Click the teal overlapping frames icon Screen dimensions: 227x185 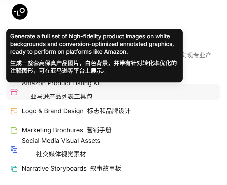14,168
